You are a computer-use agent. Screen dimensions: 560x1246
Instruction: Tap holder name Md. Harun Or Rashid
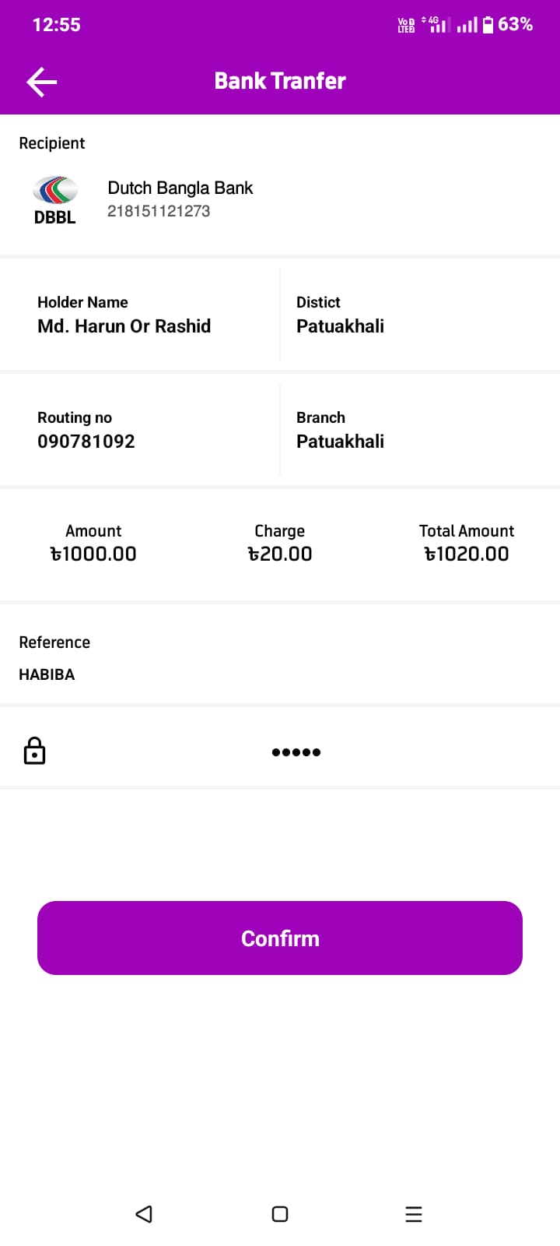[x=124, y=326]
